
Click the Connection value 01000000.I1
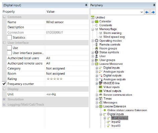pos(67,32)
